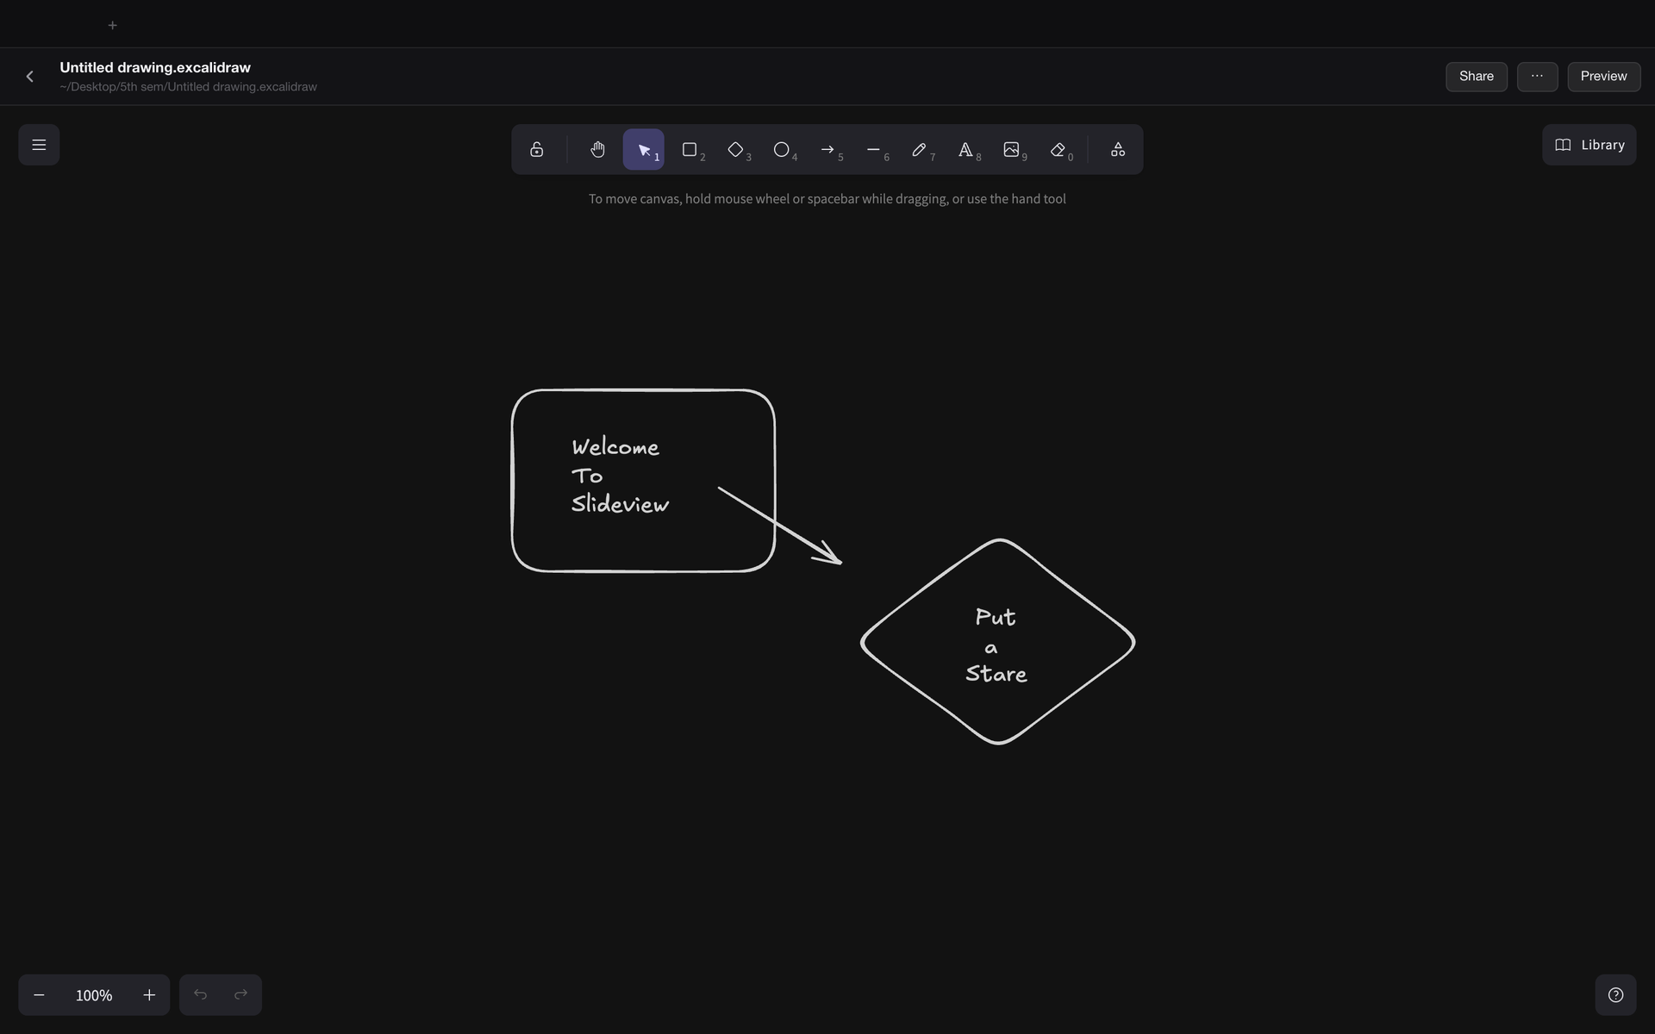Select the Hand panning tool
The width and height of the screenshot is (1655, 1034).
click(x=597, y=150)
